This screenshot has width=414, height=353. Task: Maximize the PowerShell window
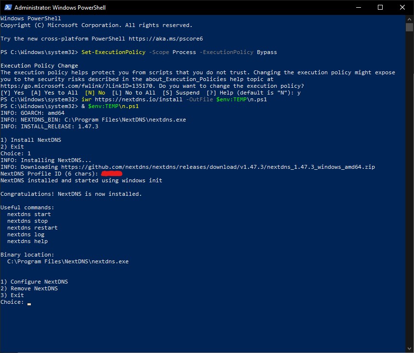point(380,7)
